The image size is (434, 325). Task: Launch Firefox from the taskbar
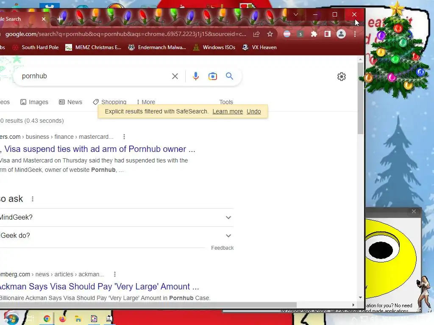coord(63,319)
